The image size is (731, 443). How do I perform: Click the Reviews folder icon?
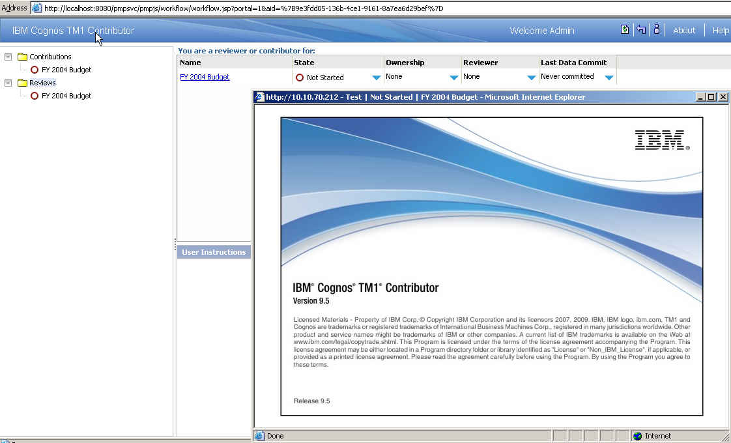22,83
